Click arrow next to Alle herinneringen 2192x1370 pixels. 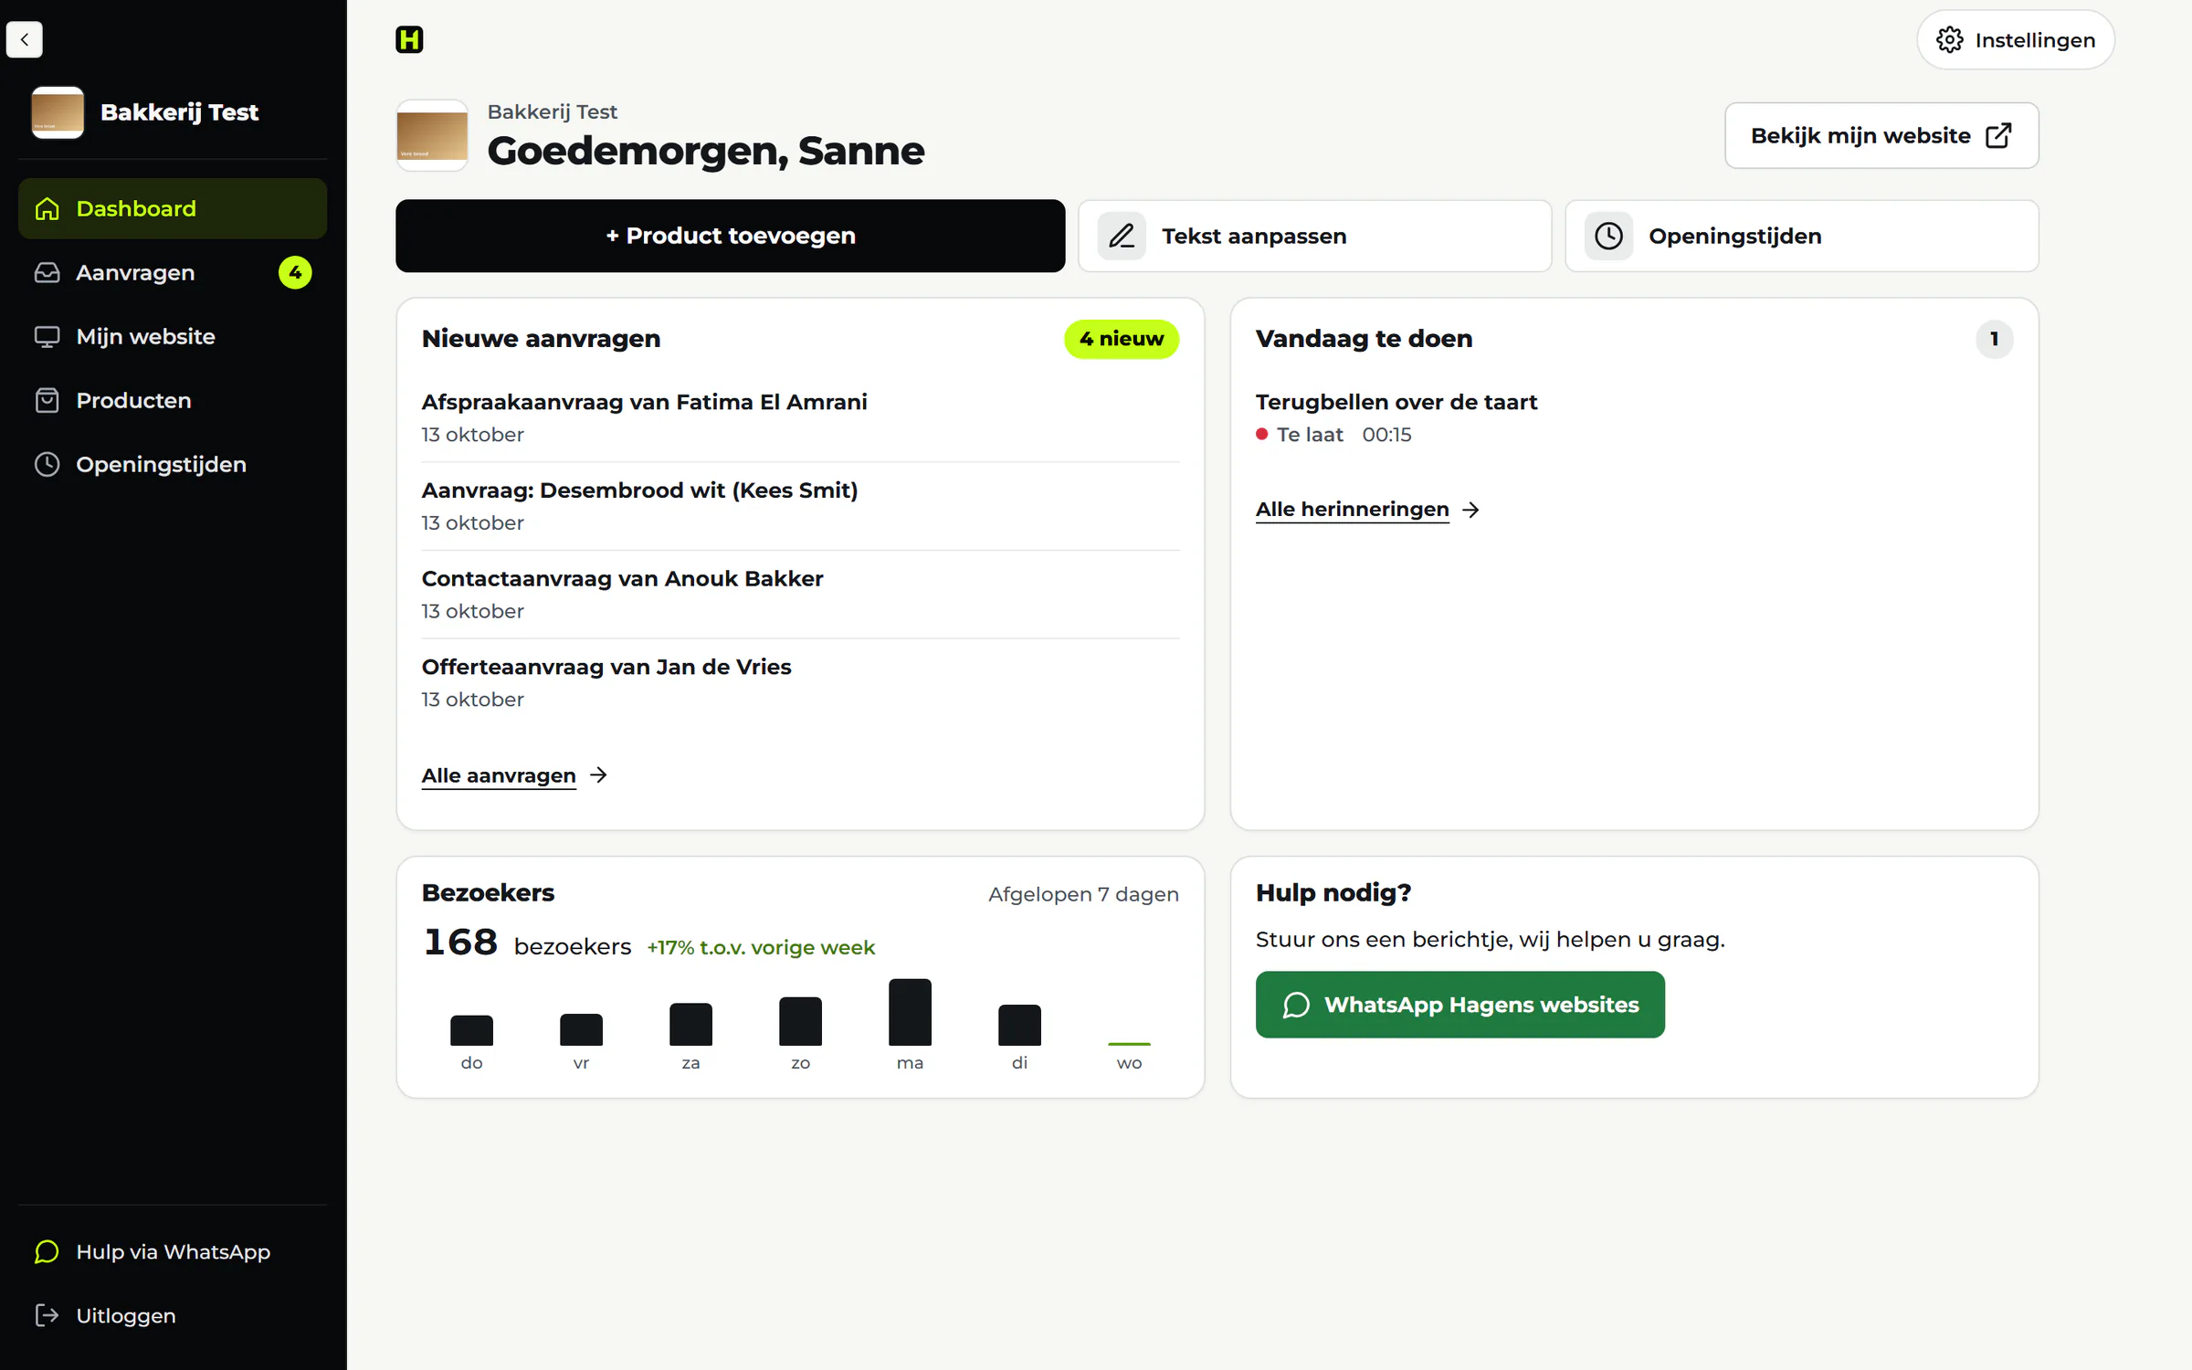pos(1470,510)
